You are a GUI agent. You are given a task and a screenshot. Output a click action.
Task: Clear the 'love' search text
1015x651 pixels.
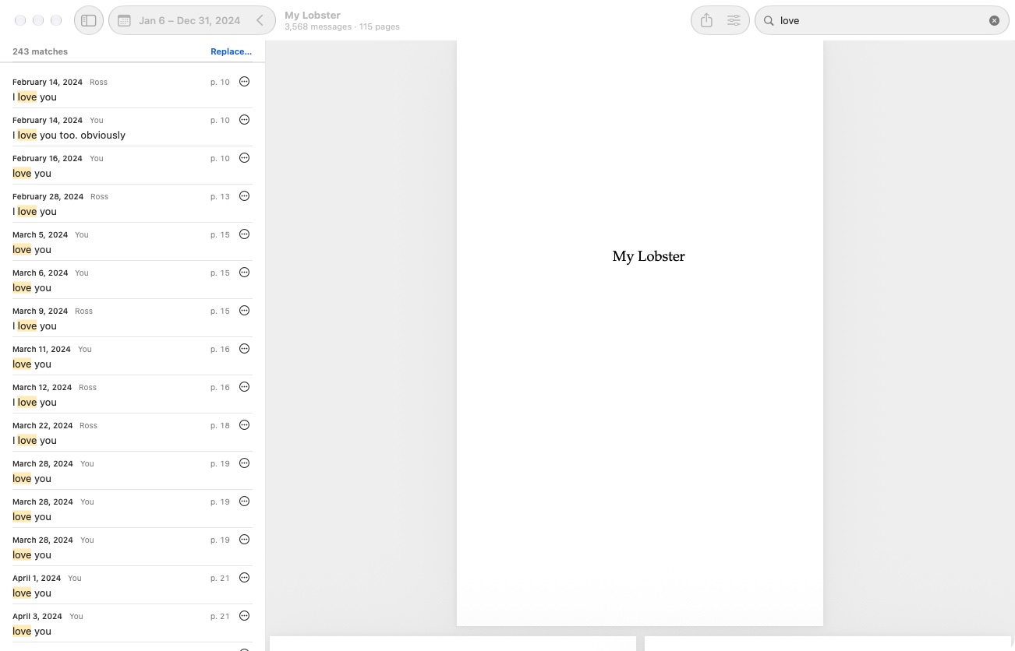[x=994, y=21]
